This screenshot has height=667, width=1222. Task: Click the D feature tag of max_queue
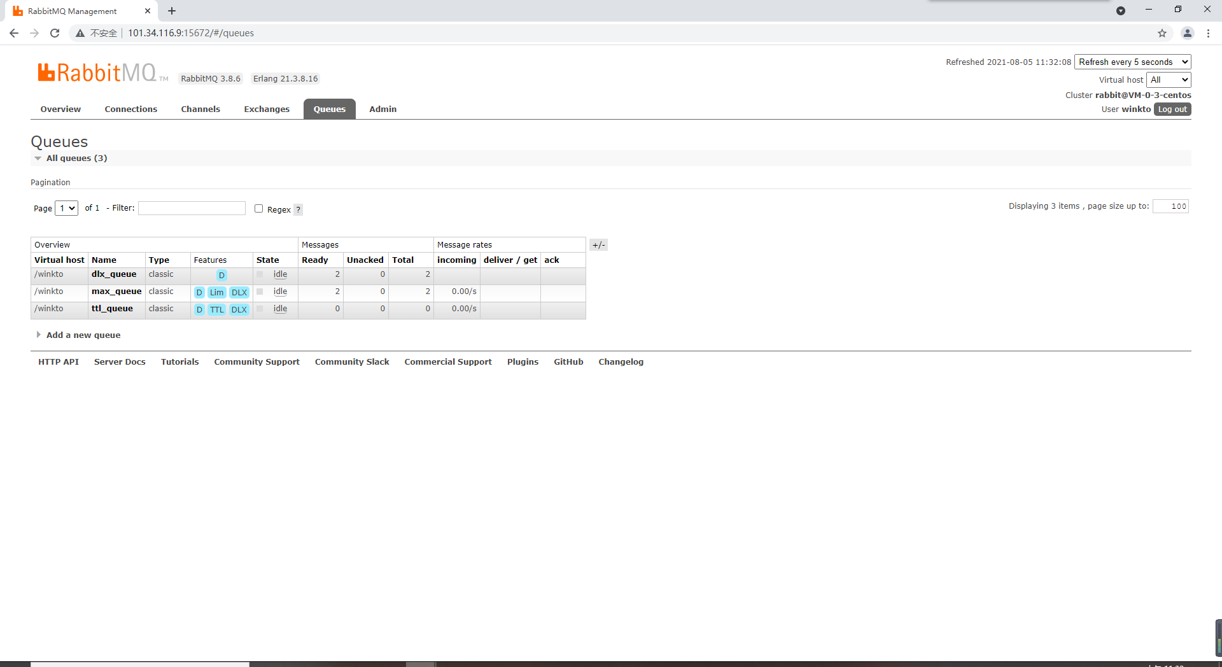[x=199, y=292]
